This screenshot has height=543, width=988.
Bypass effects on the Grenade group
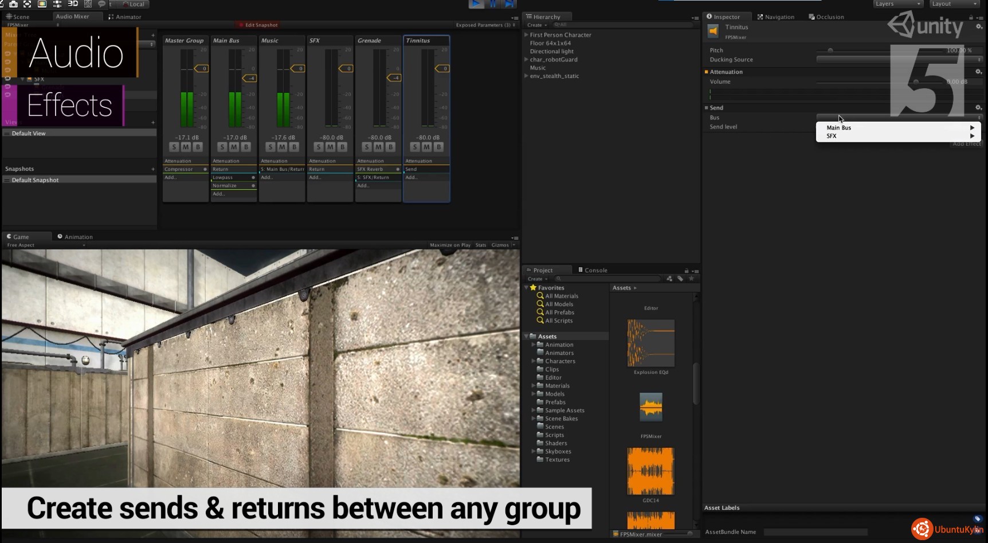coord(390,147)
